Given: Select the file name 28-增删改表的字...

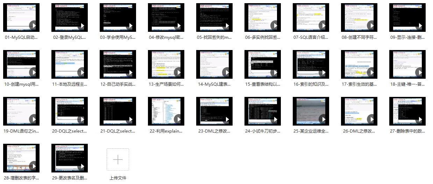Looking at the screenshot, I should (x=21, y=178).
